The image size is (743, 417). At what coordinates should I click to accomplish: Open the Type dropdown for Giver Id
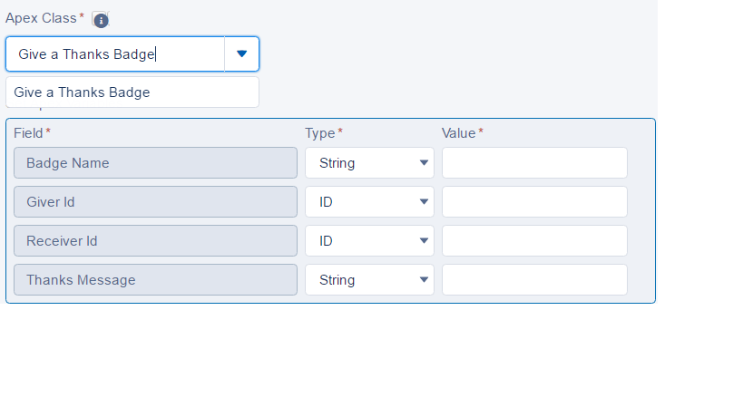tap(369, 202)
